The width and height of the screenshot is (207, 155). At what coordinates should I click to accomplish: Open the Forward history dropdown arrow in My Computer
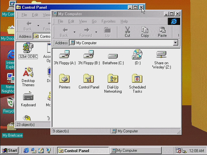[96, 32]
